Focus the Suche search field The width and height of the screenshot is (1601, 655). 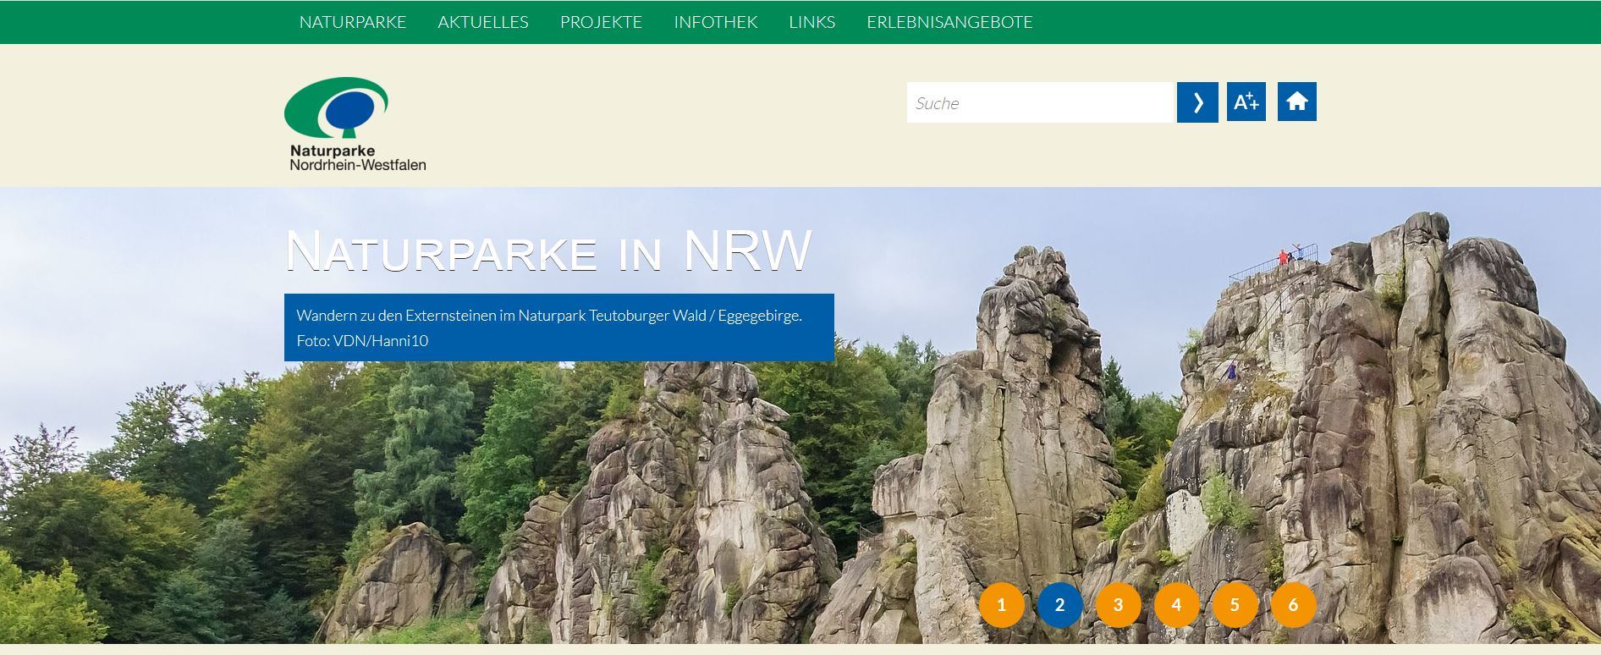[x=1040, y=102]
